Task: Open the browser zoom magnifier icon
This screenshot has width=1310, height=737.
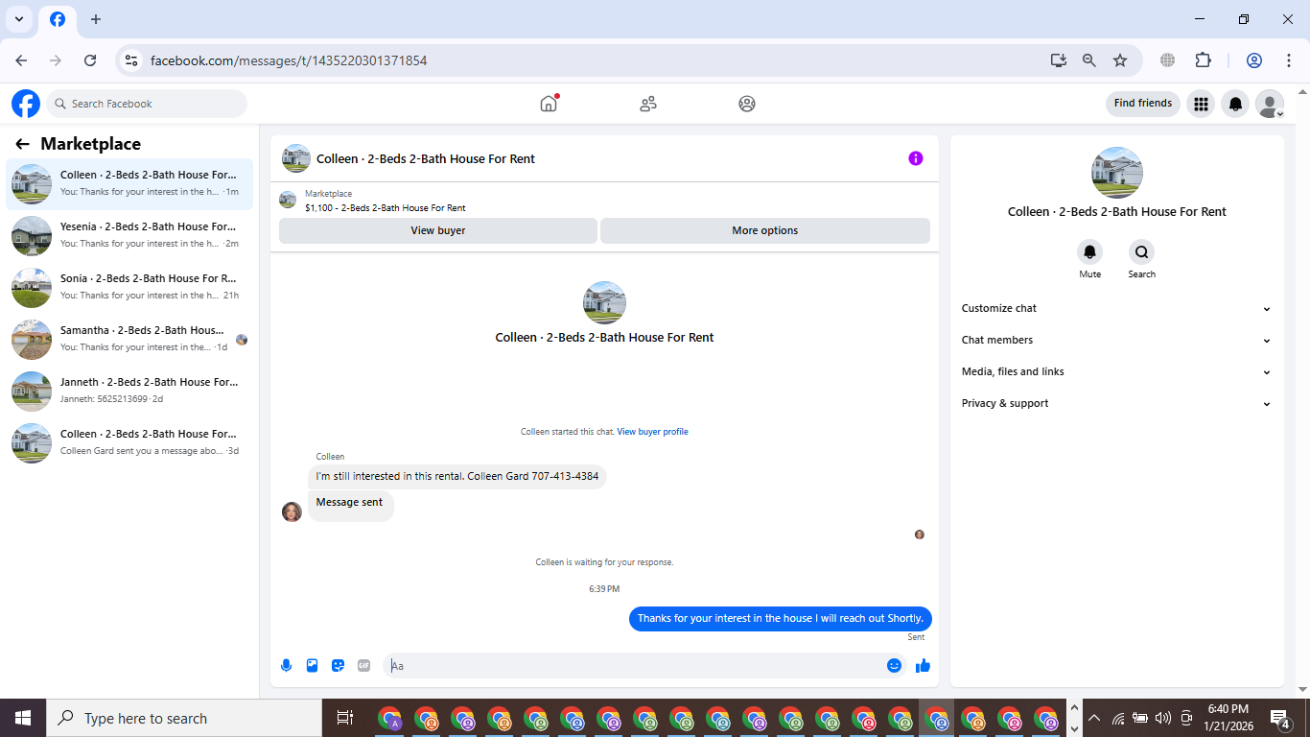Action: tap(1089, 60)
